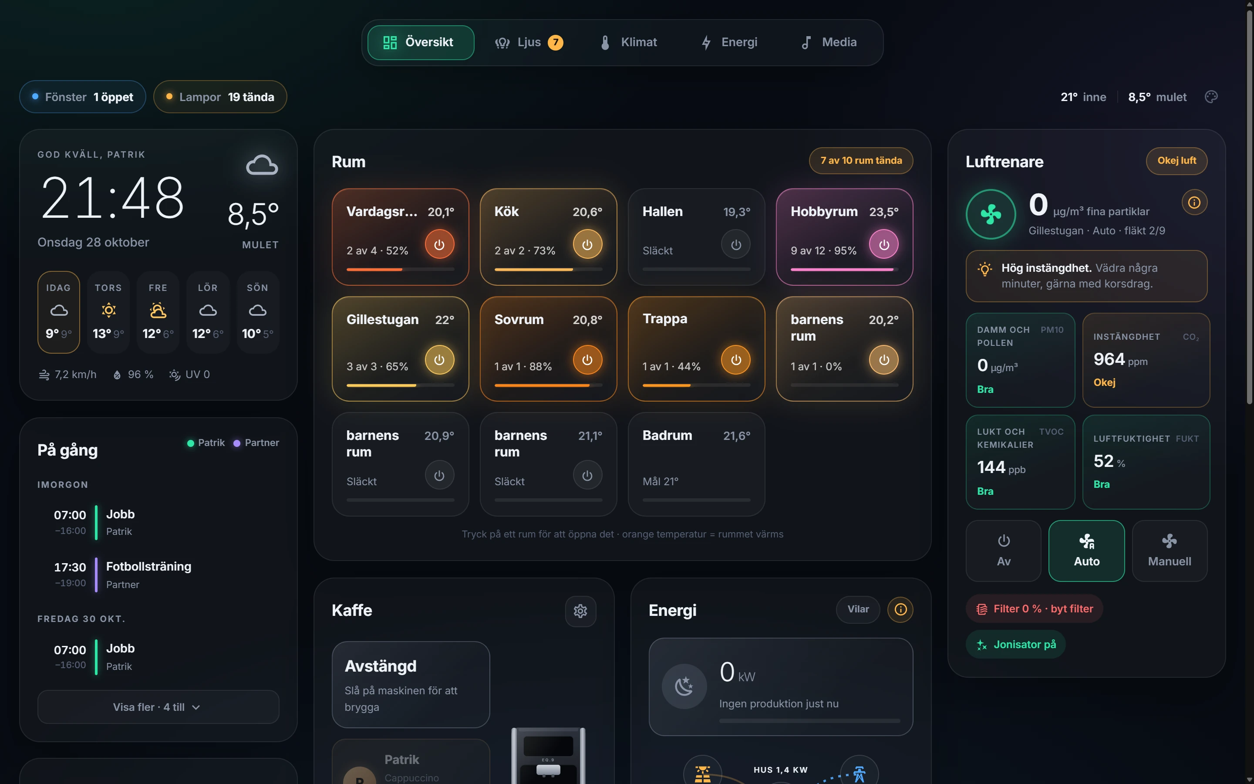Open the Badrum room card
1254x784 pixels.
[696, 464]
